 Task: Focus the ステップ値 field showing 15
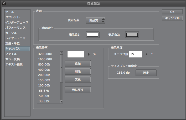click(x=136, y=54)
